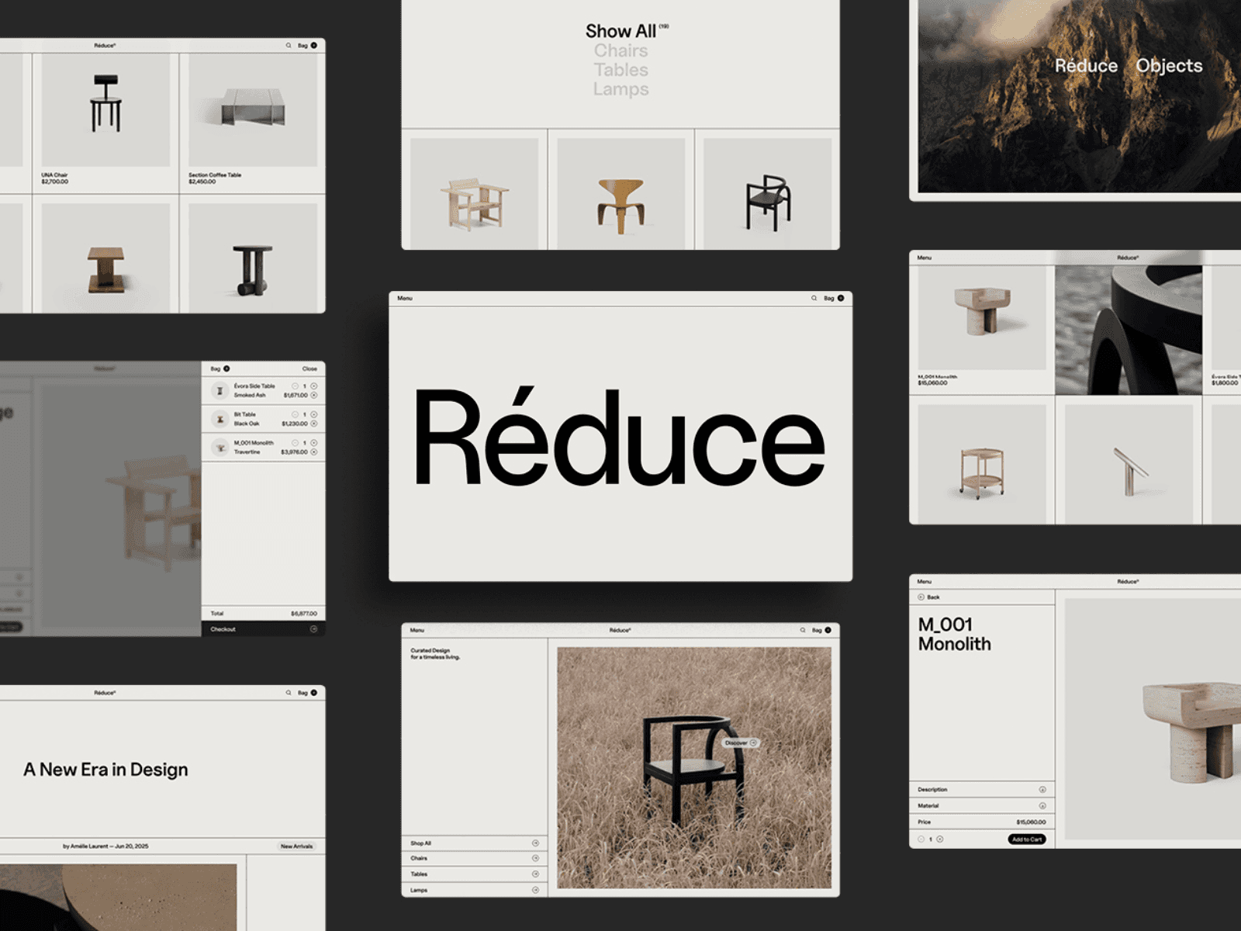Click the Objects link on the mountain photo
Screen dimensions: 1241x931
point(1169,66)
